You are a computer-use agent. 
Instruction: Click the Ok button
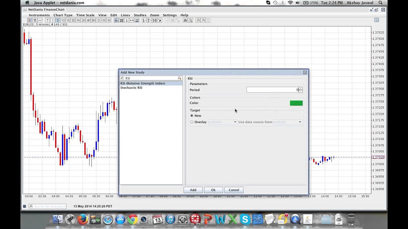213,190
